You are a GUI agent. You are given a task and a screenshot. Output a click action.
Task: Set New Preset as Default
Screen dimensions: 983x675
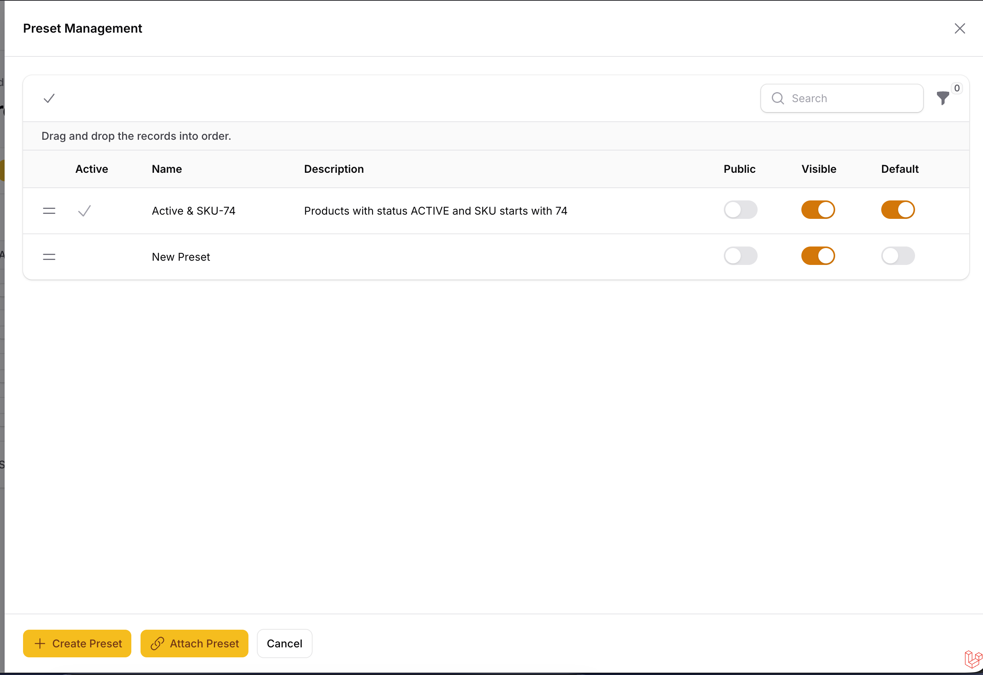(897, 256)
